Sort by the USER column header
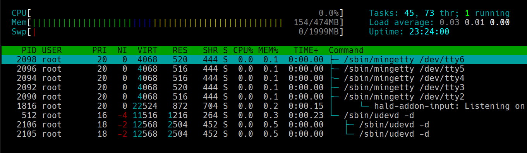The image size is (527, 153). pyautogui.click(x=51, y=50)
